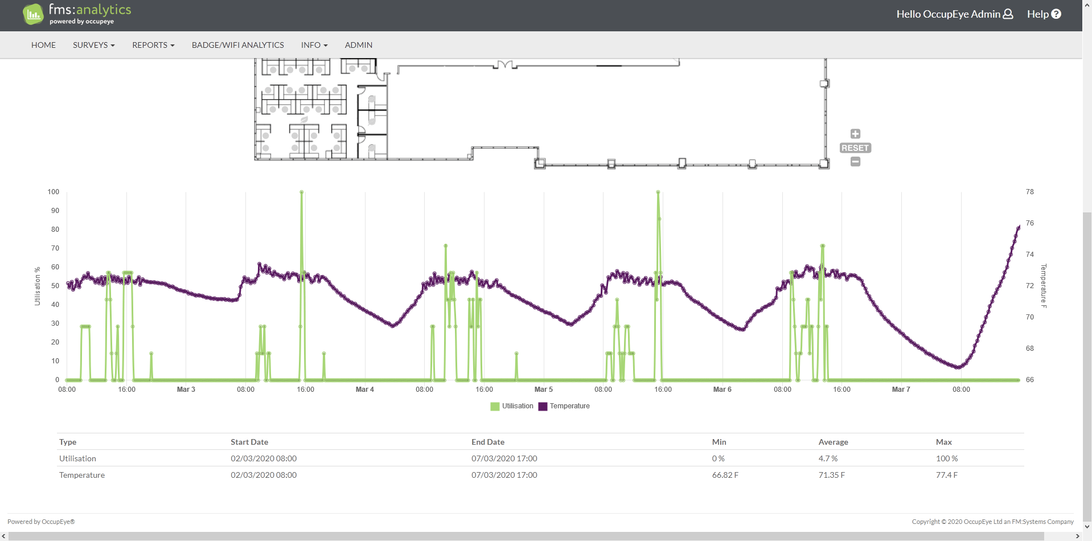Select the 0 % minimum utilisation value
The width and height of the screenshot is (1092, 541).
coord(719,458)
